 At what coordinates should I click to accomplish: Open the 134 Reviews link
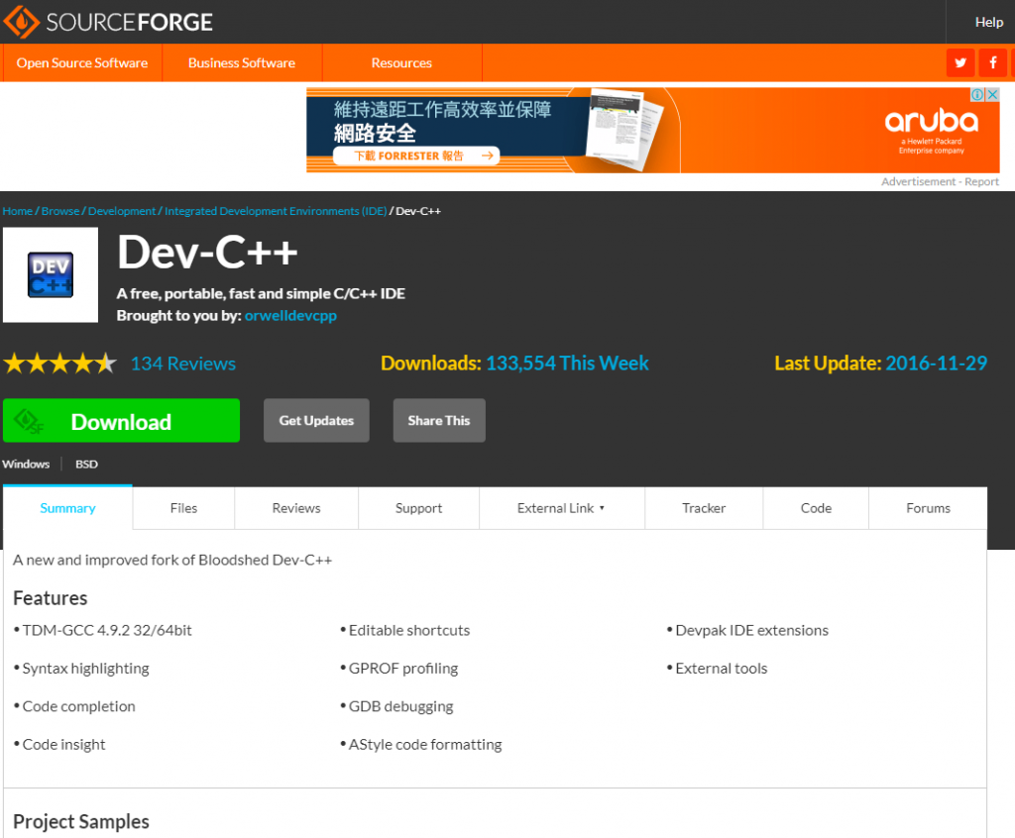pos(183,364)
